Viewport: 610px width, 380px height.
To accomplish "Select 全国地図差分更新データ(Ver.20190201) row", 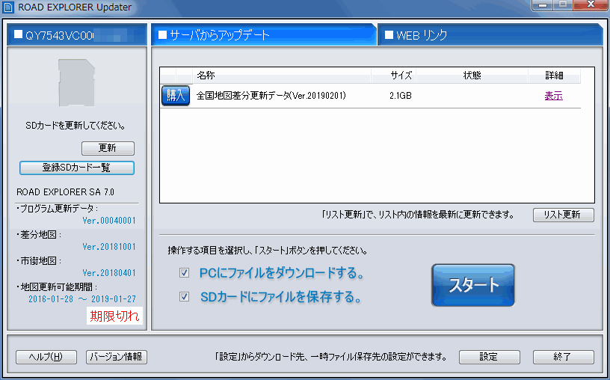I will tap(370, 96).
